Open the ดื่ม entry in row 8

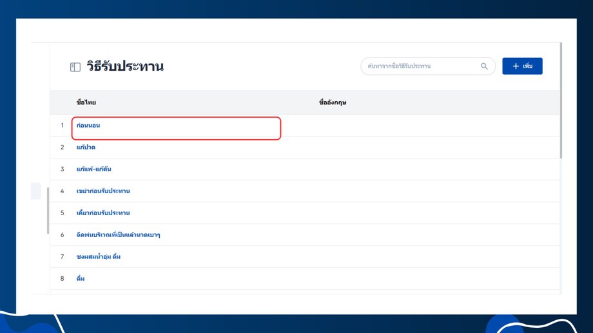point(81,278)
